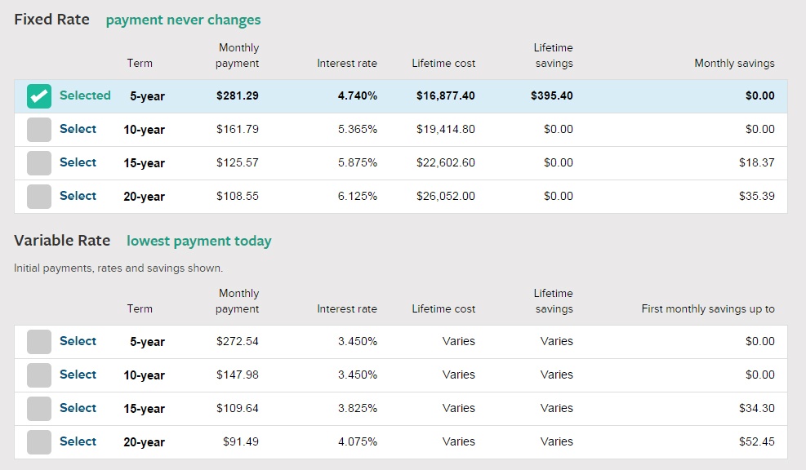Click Select link for 10-year fixed loan
Image resolution: width=806 pixels, height=470 pixels.
point(78,129)
